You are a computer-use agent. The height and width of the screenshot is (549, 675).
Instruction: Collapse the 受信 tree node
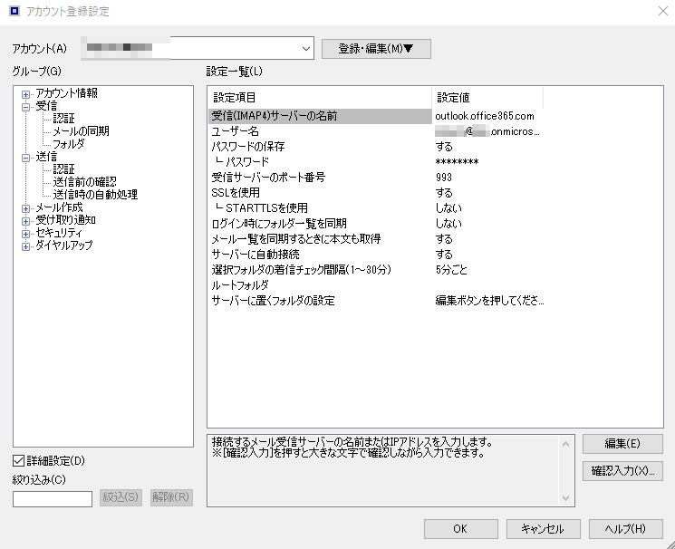pyautogui.click(x=26, y=107)
